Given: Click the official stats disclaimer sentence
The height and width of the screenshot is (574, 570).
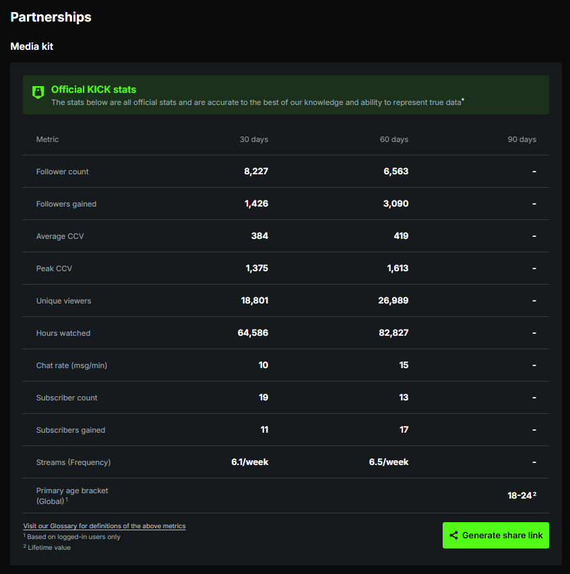Looking at the screenshot, I should [x=257, y=102].
